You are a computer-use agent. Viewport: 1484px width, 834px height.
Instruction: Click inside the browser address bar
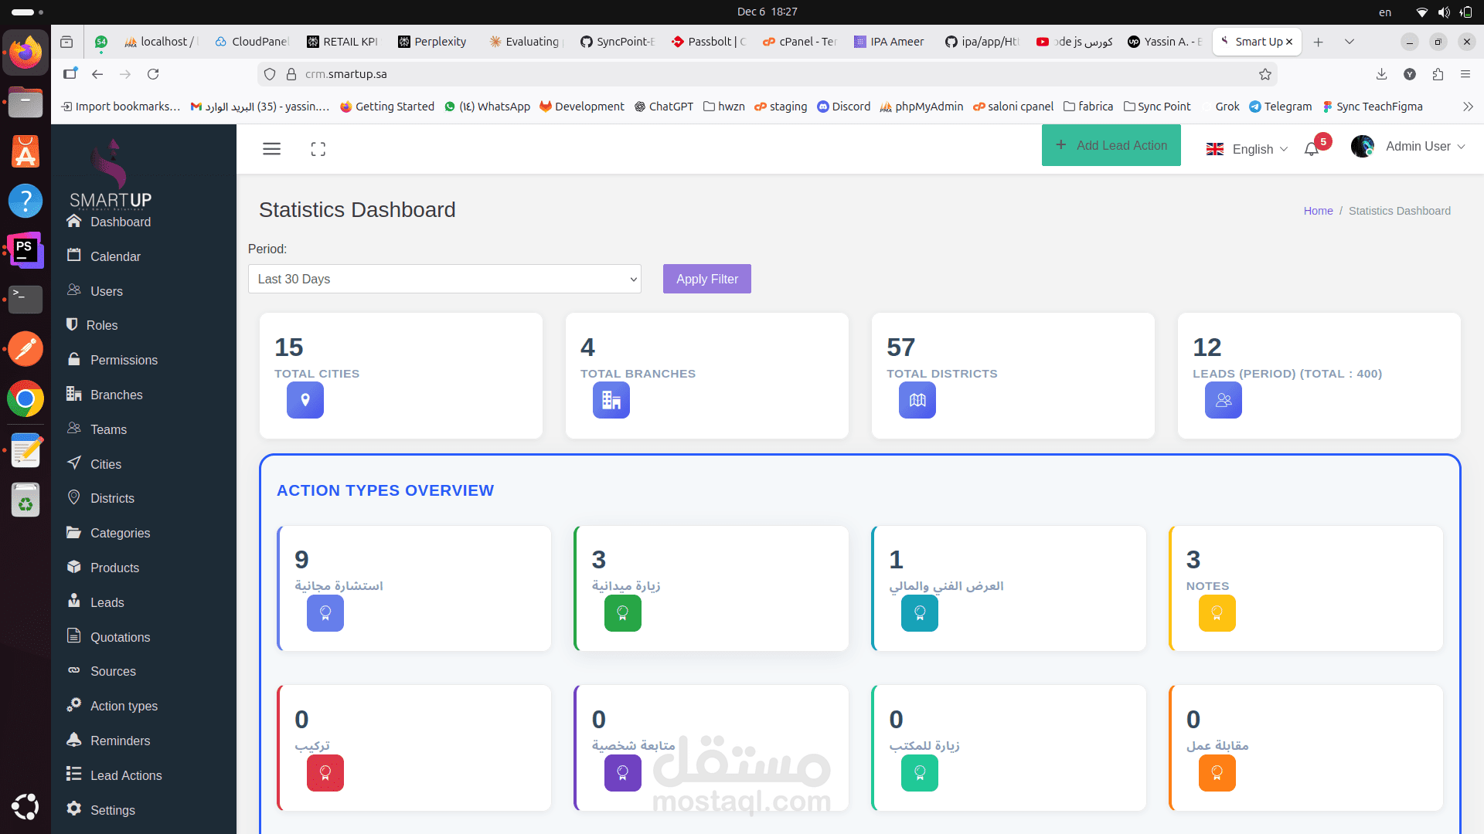541,74
